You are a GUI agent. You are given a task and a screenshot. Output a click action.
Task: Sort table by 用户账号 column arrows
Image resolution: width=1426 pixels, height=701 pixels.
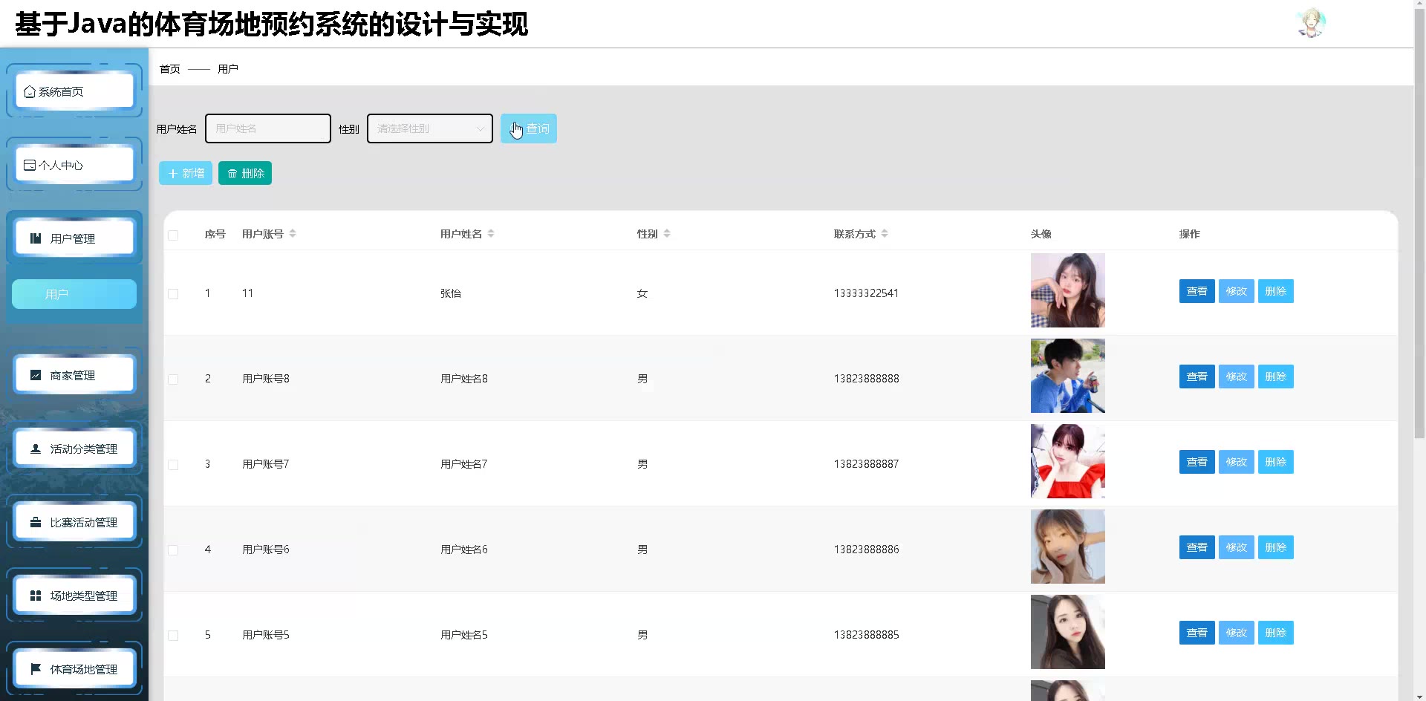tap(293, 233)
